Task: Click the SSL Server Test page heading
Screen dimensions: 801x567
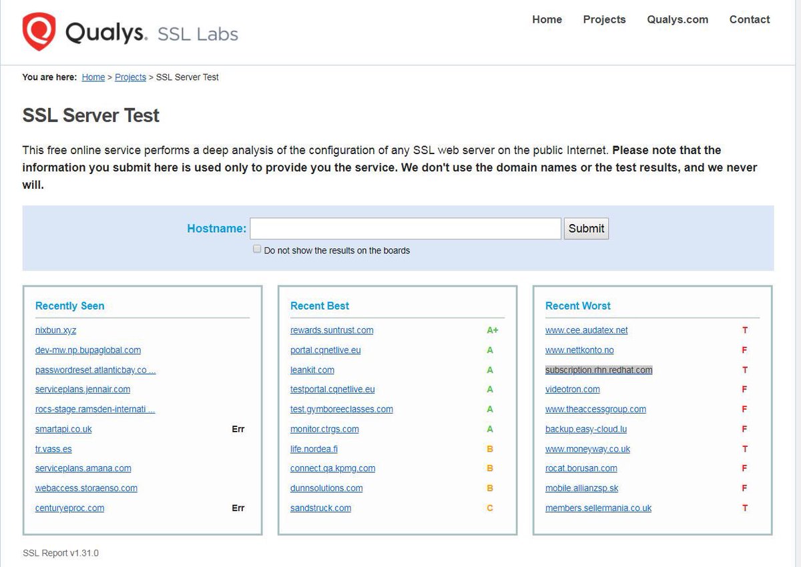Action: (91, 115)
